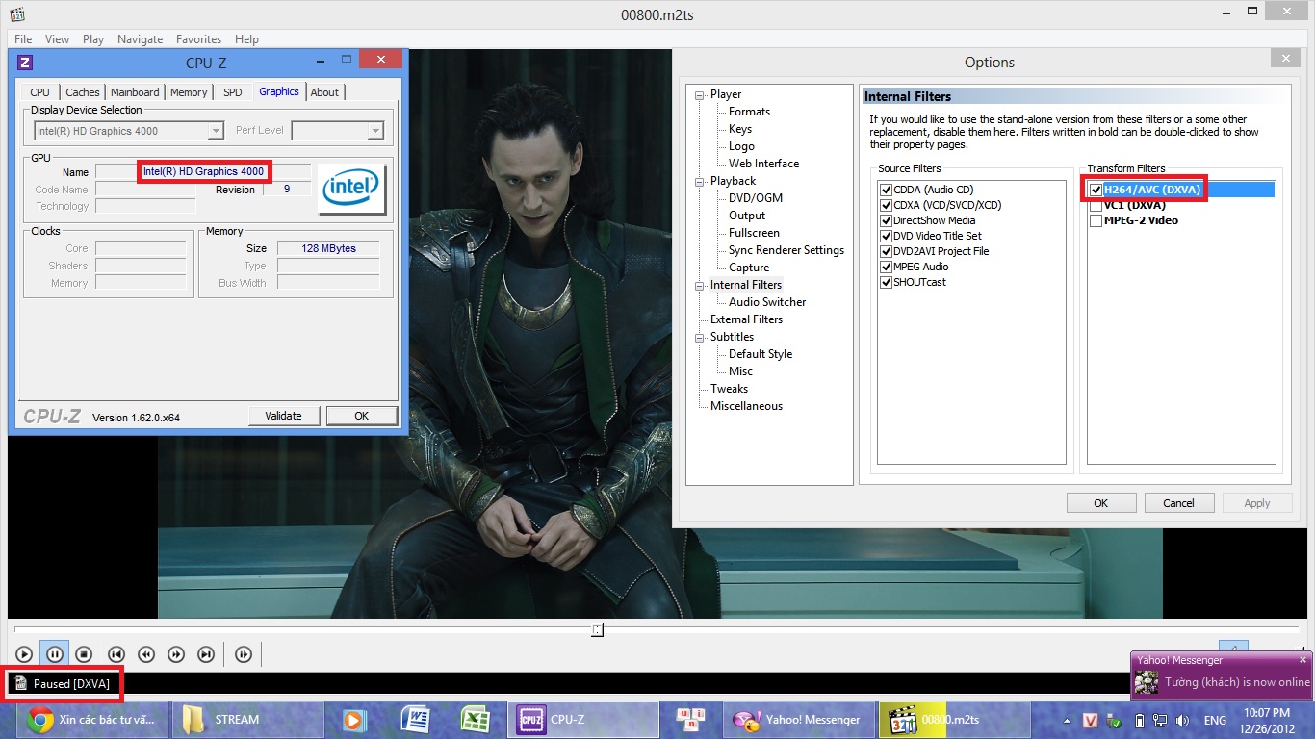Click Cancel in the Options dialog

click(x=1178, y=503)
